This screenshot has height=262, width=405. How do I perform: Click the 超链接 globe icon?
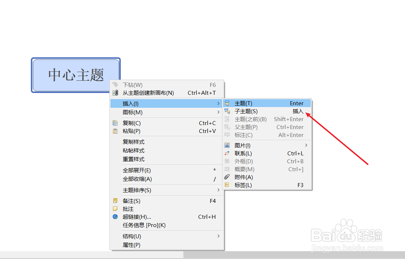tap(115, 217)
